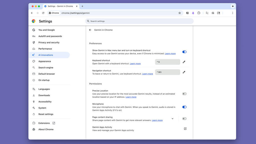The image size is (256, 144).
Task: Edit the Navigation shortcut with pencil
Action: pyautogui.click(x=184, y=72)
